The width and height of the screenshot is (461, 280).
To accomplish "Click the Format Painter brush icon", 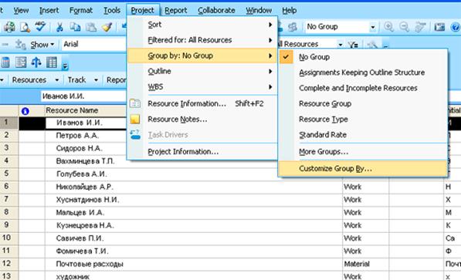I will coord(107,27).
